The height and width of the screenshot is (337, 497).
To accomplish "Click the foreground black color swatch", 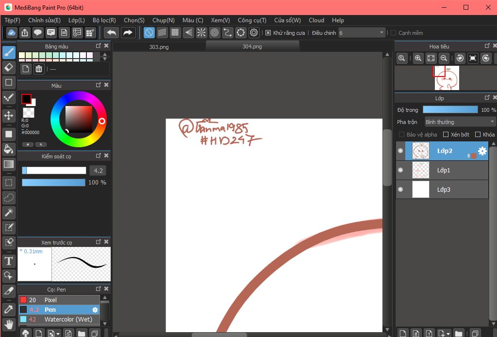I will 26,99.
